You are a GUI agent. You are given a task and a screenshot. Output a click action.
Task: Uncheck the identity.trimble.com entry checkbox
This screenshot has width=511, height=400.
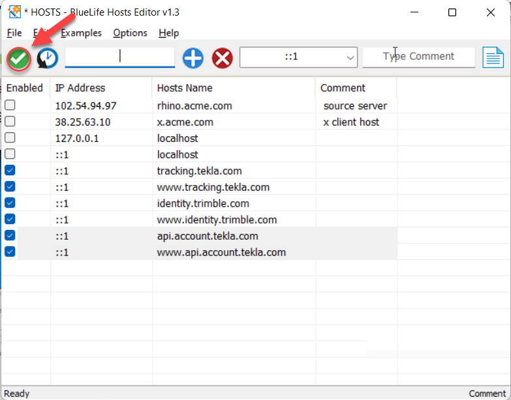pos(10,203)
